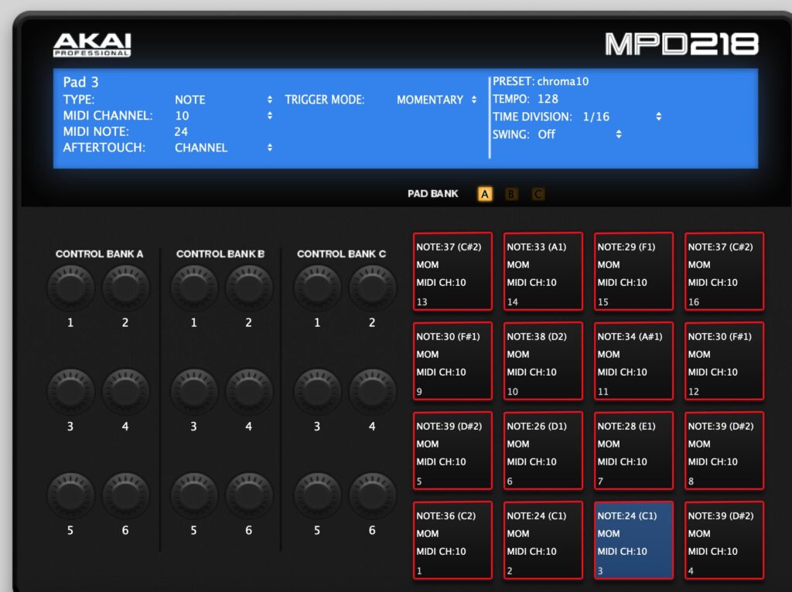Select knob 4 in Control Bank A
Viewport: 792px width, 592px height.
[126, 392]
